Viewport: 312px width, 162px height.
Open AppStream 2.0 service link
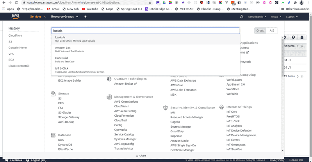[235, 85]
